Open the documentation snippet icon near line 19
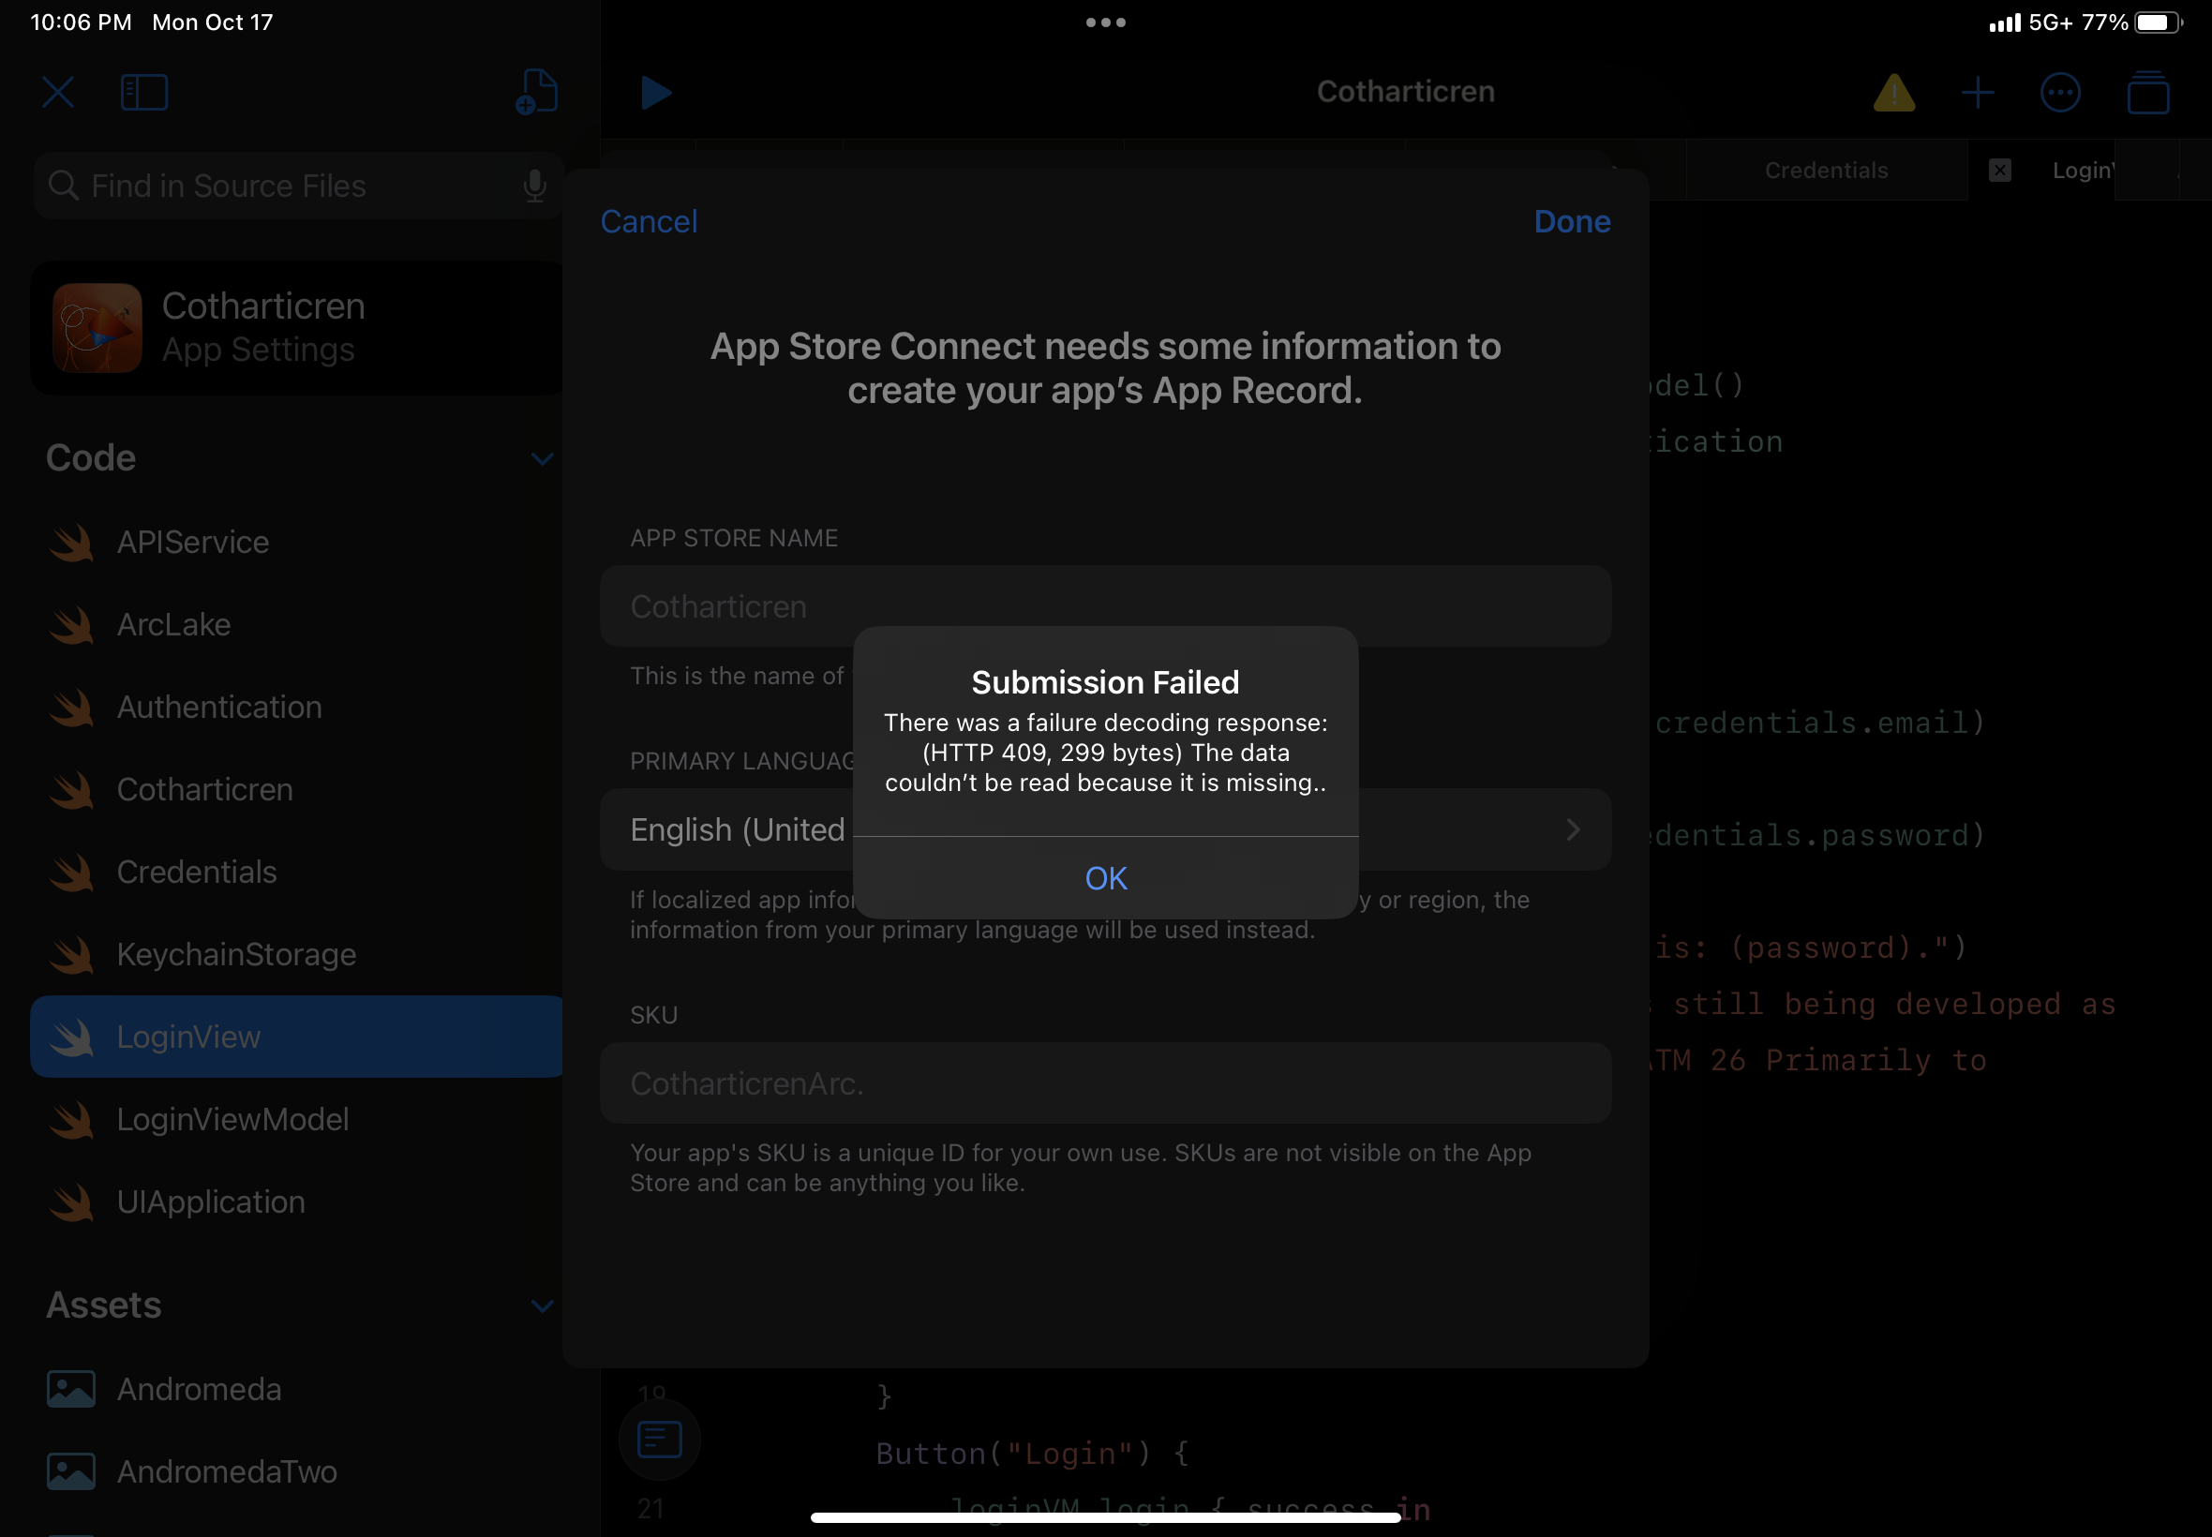 660,1440
